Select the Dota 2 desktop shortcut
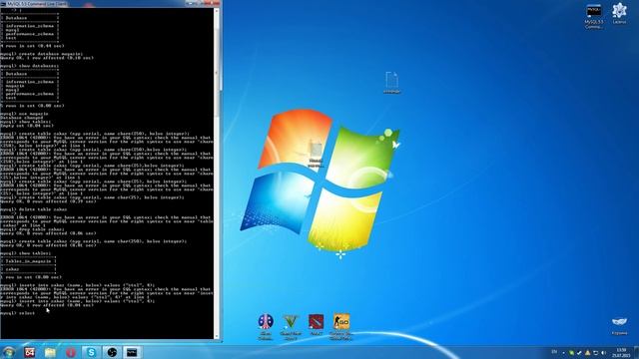The height and width of the screenshot is (359, 639). 316,324
